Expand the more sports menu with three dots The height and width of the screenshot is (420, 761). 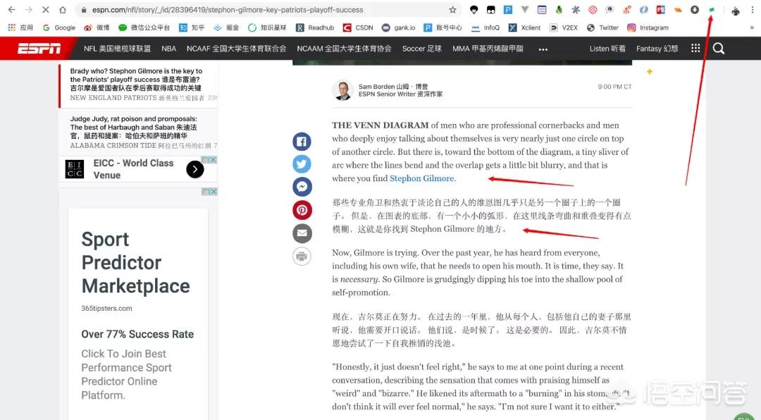point(543,49)
